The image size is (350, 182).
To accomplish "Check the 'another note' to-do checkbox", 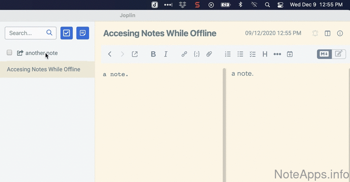I will click(x=10, y=53).
